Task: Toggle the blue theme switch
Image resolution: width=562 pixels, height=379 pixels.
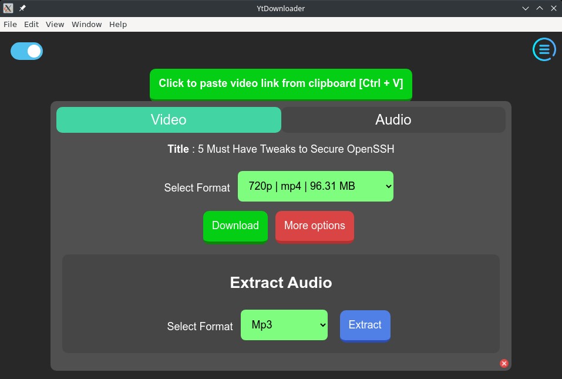Action: pyautogui.click(x=26, y=51)
